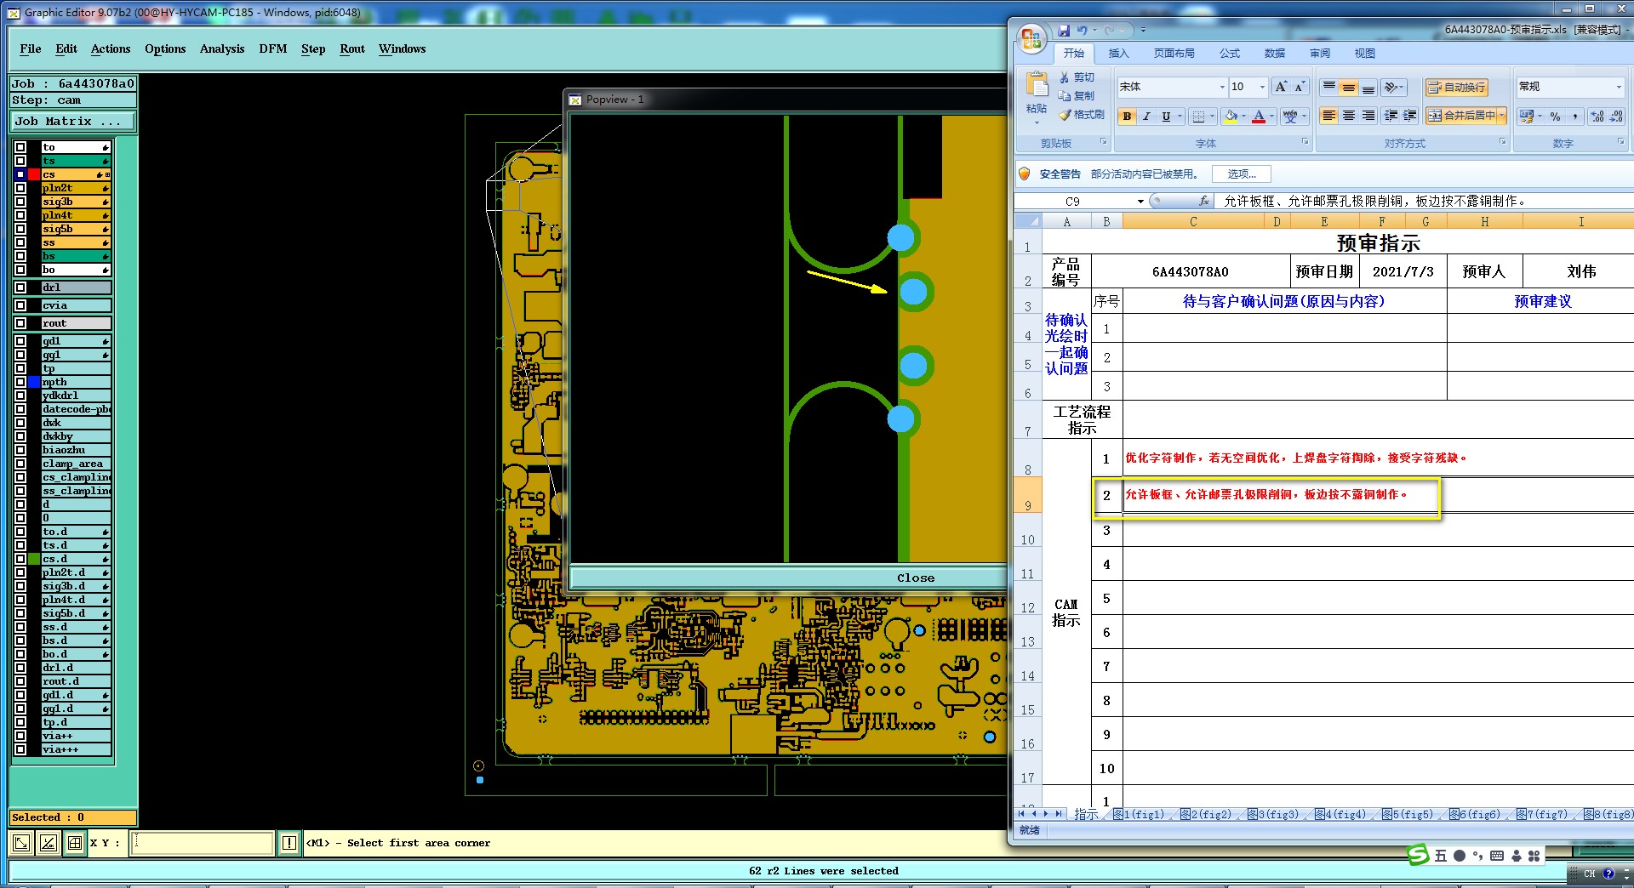Toggle visibility checkbox for layer to

(20, 147)
